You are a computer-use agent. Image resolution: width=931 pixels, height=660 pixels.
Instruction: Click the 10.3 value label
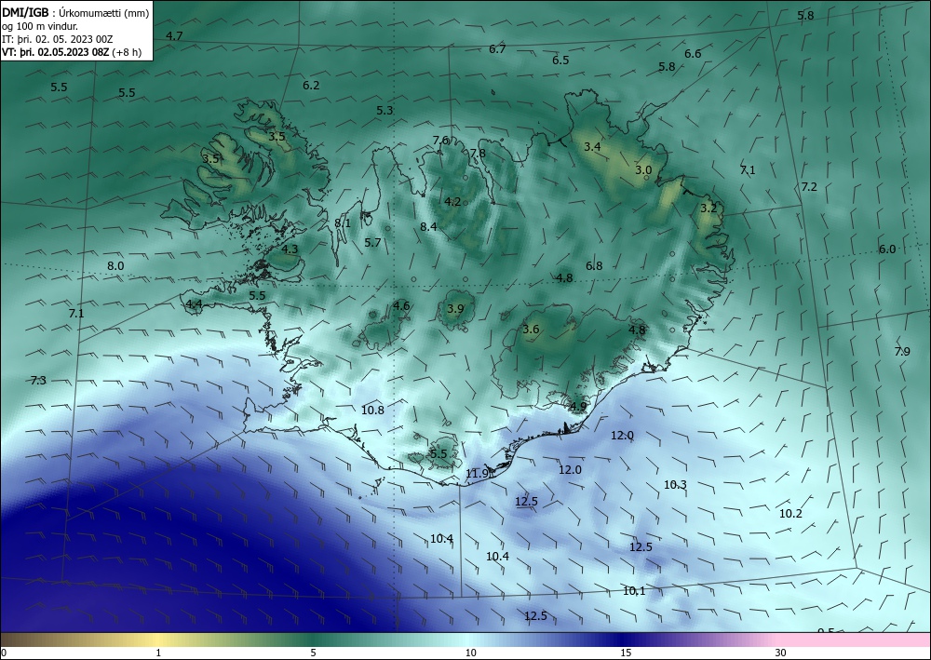(x=675, y=484)
